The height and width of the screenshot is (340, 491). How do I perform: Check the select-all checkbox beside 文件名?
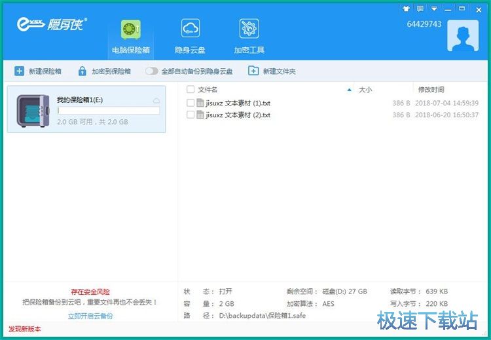[190, 90]
